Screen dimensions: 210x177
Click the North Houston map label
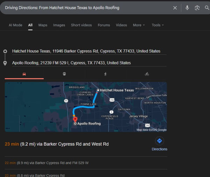155,103
